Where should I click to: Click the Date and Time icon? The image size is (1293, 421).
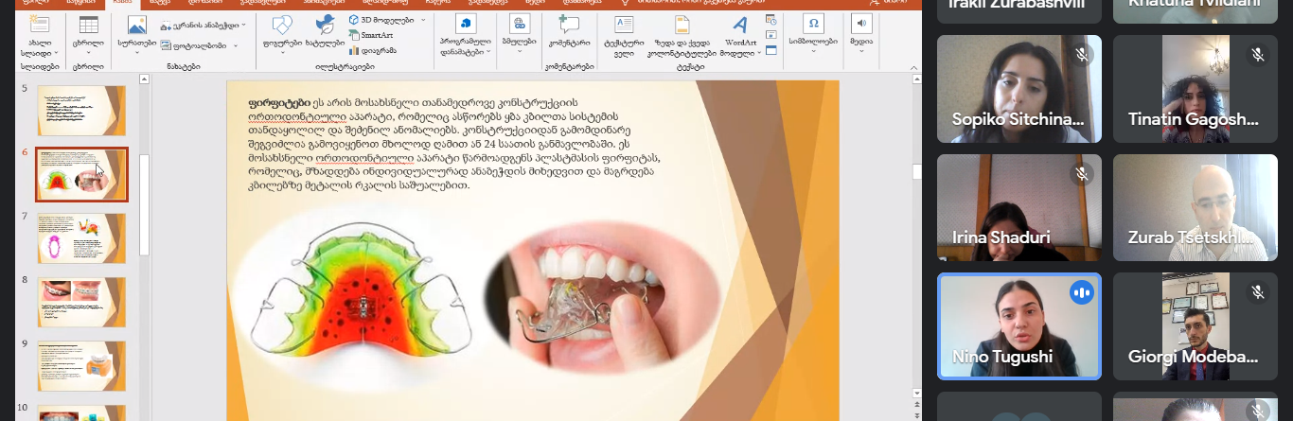(770, 19)
